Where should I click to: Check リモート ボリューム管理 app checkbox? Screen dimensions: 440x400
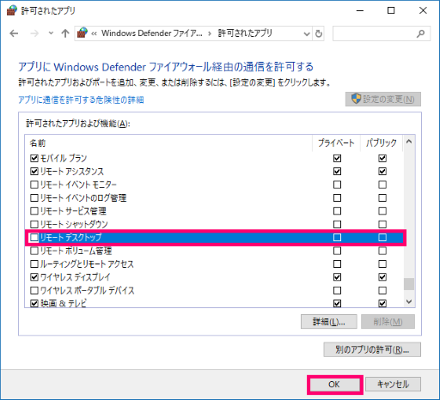[x=34, y=251]
